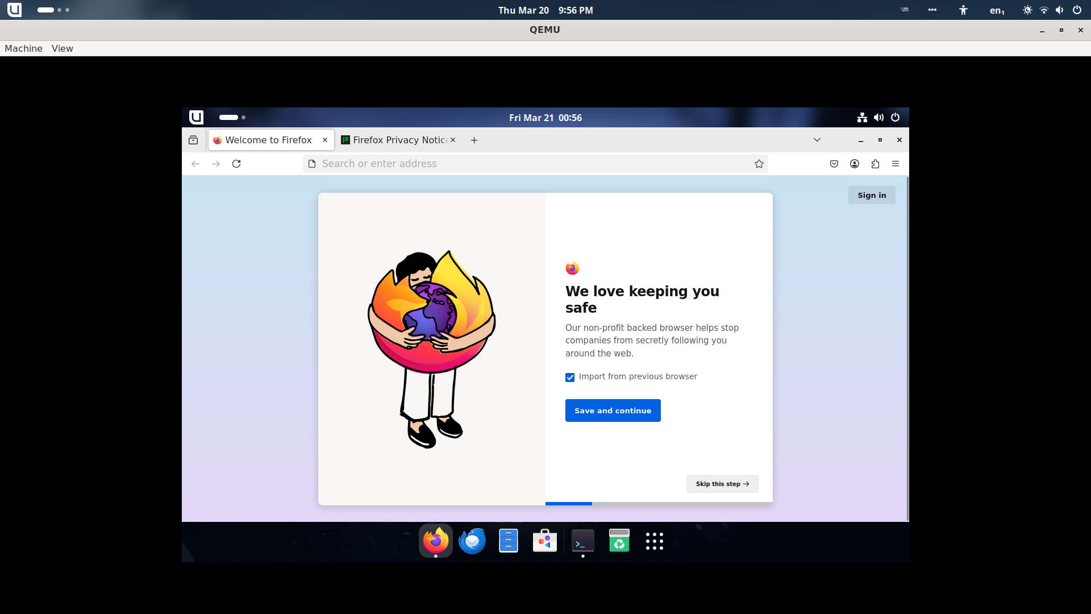The height and width of the screenshot is (614, 1091).
Task: Click Skip this step link
Action: [722, 484]
